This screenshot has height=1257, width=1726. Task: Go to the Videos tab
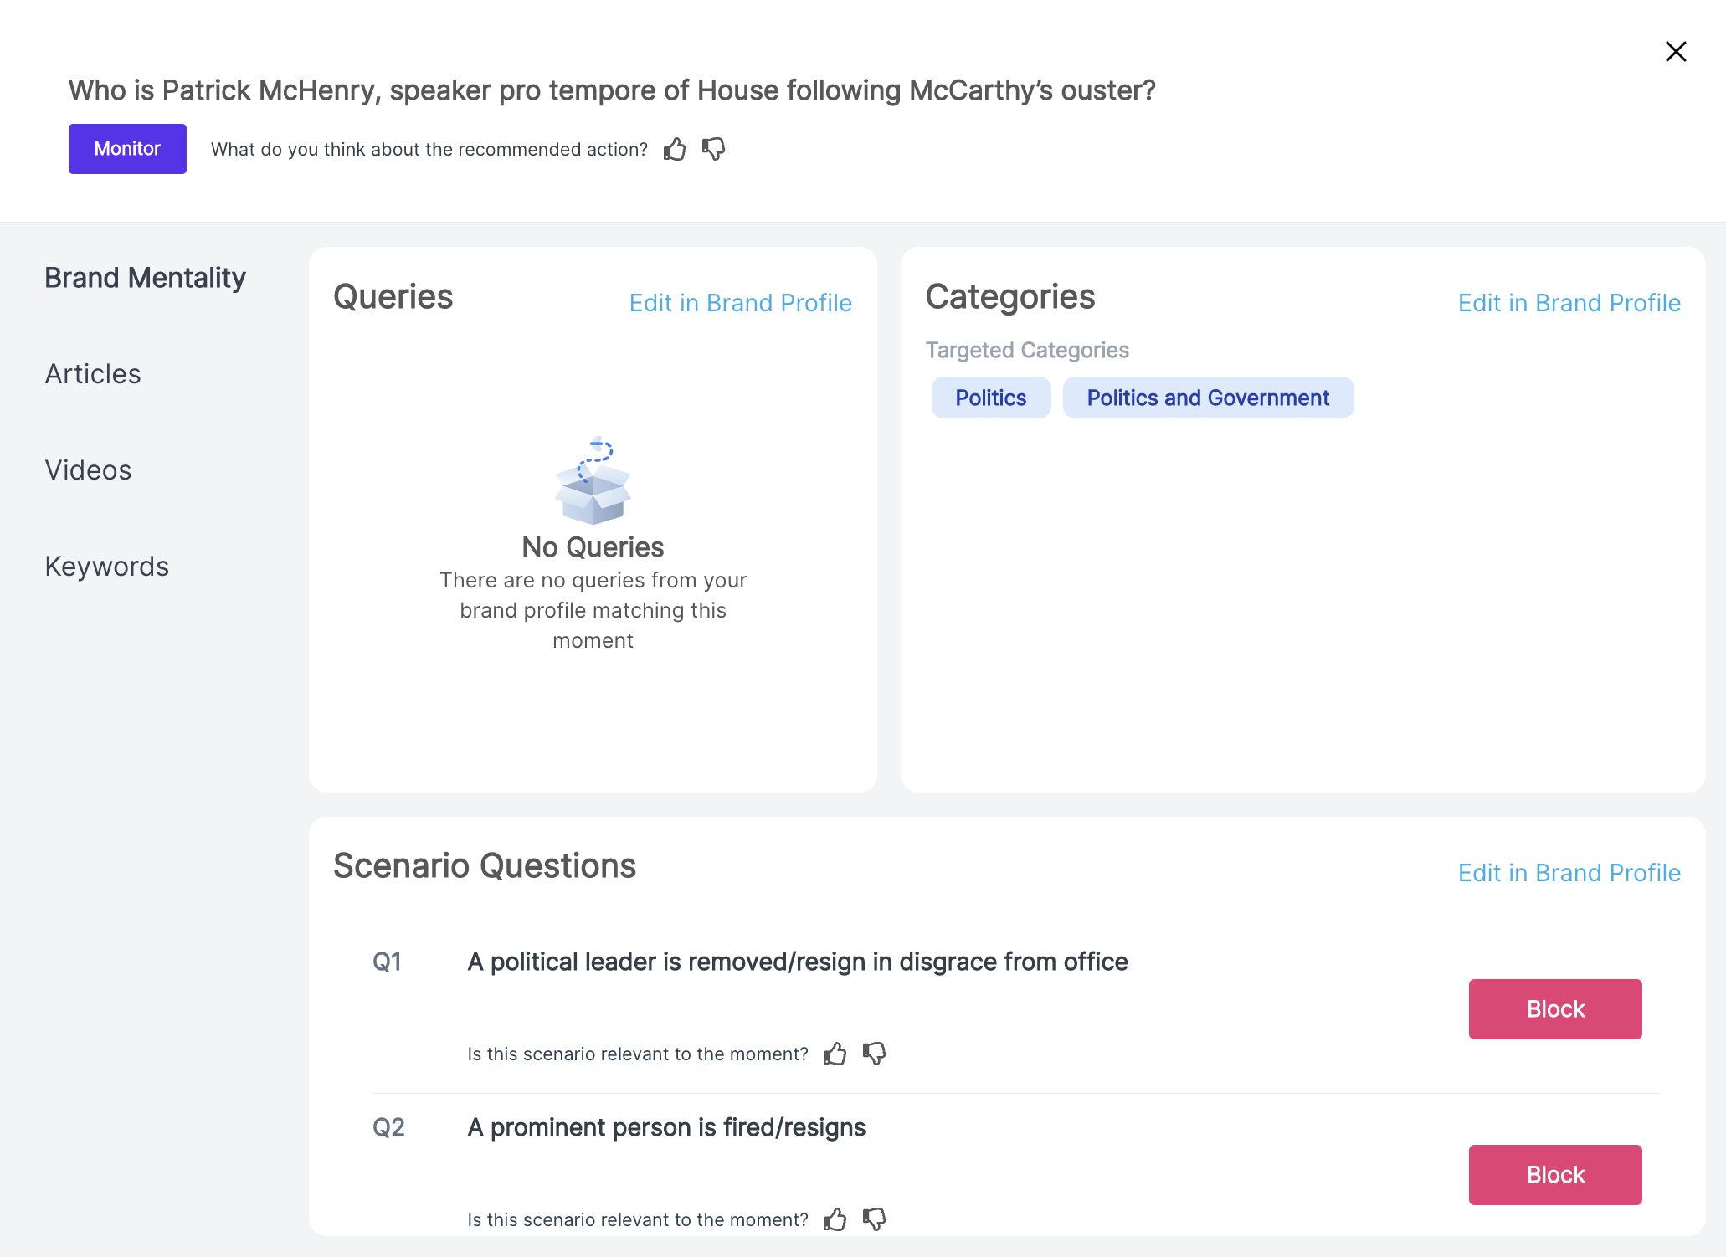88,470
